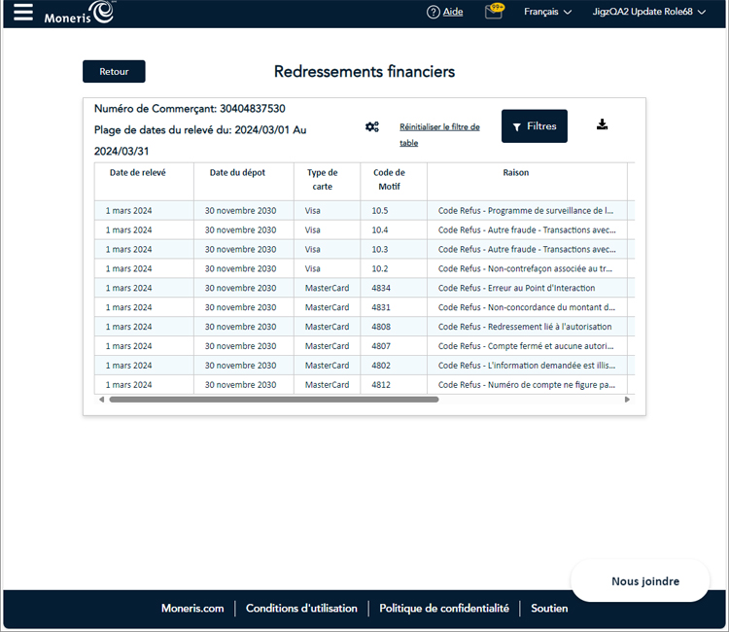The height and width of the screenshot is (632, 729).
Task: Click the table's horizontal scrollbar thumb
Action: 273,400
